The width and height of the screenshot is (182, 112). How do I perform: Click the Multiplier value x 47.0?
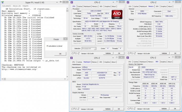[x=88, y=39]
